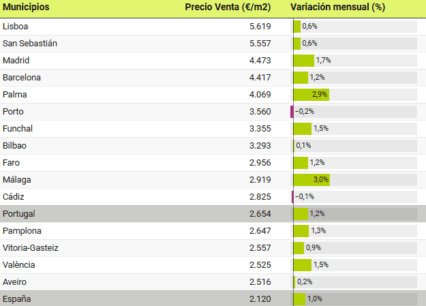Click Palma's 2,9% green variation bar
The width and height of the screenshot is (426, 306).
311,94
